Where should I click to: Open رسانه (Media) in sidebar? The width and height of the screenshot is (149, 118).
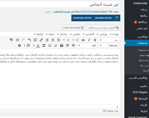tap(144, 10)
